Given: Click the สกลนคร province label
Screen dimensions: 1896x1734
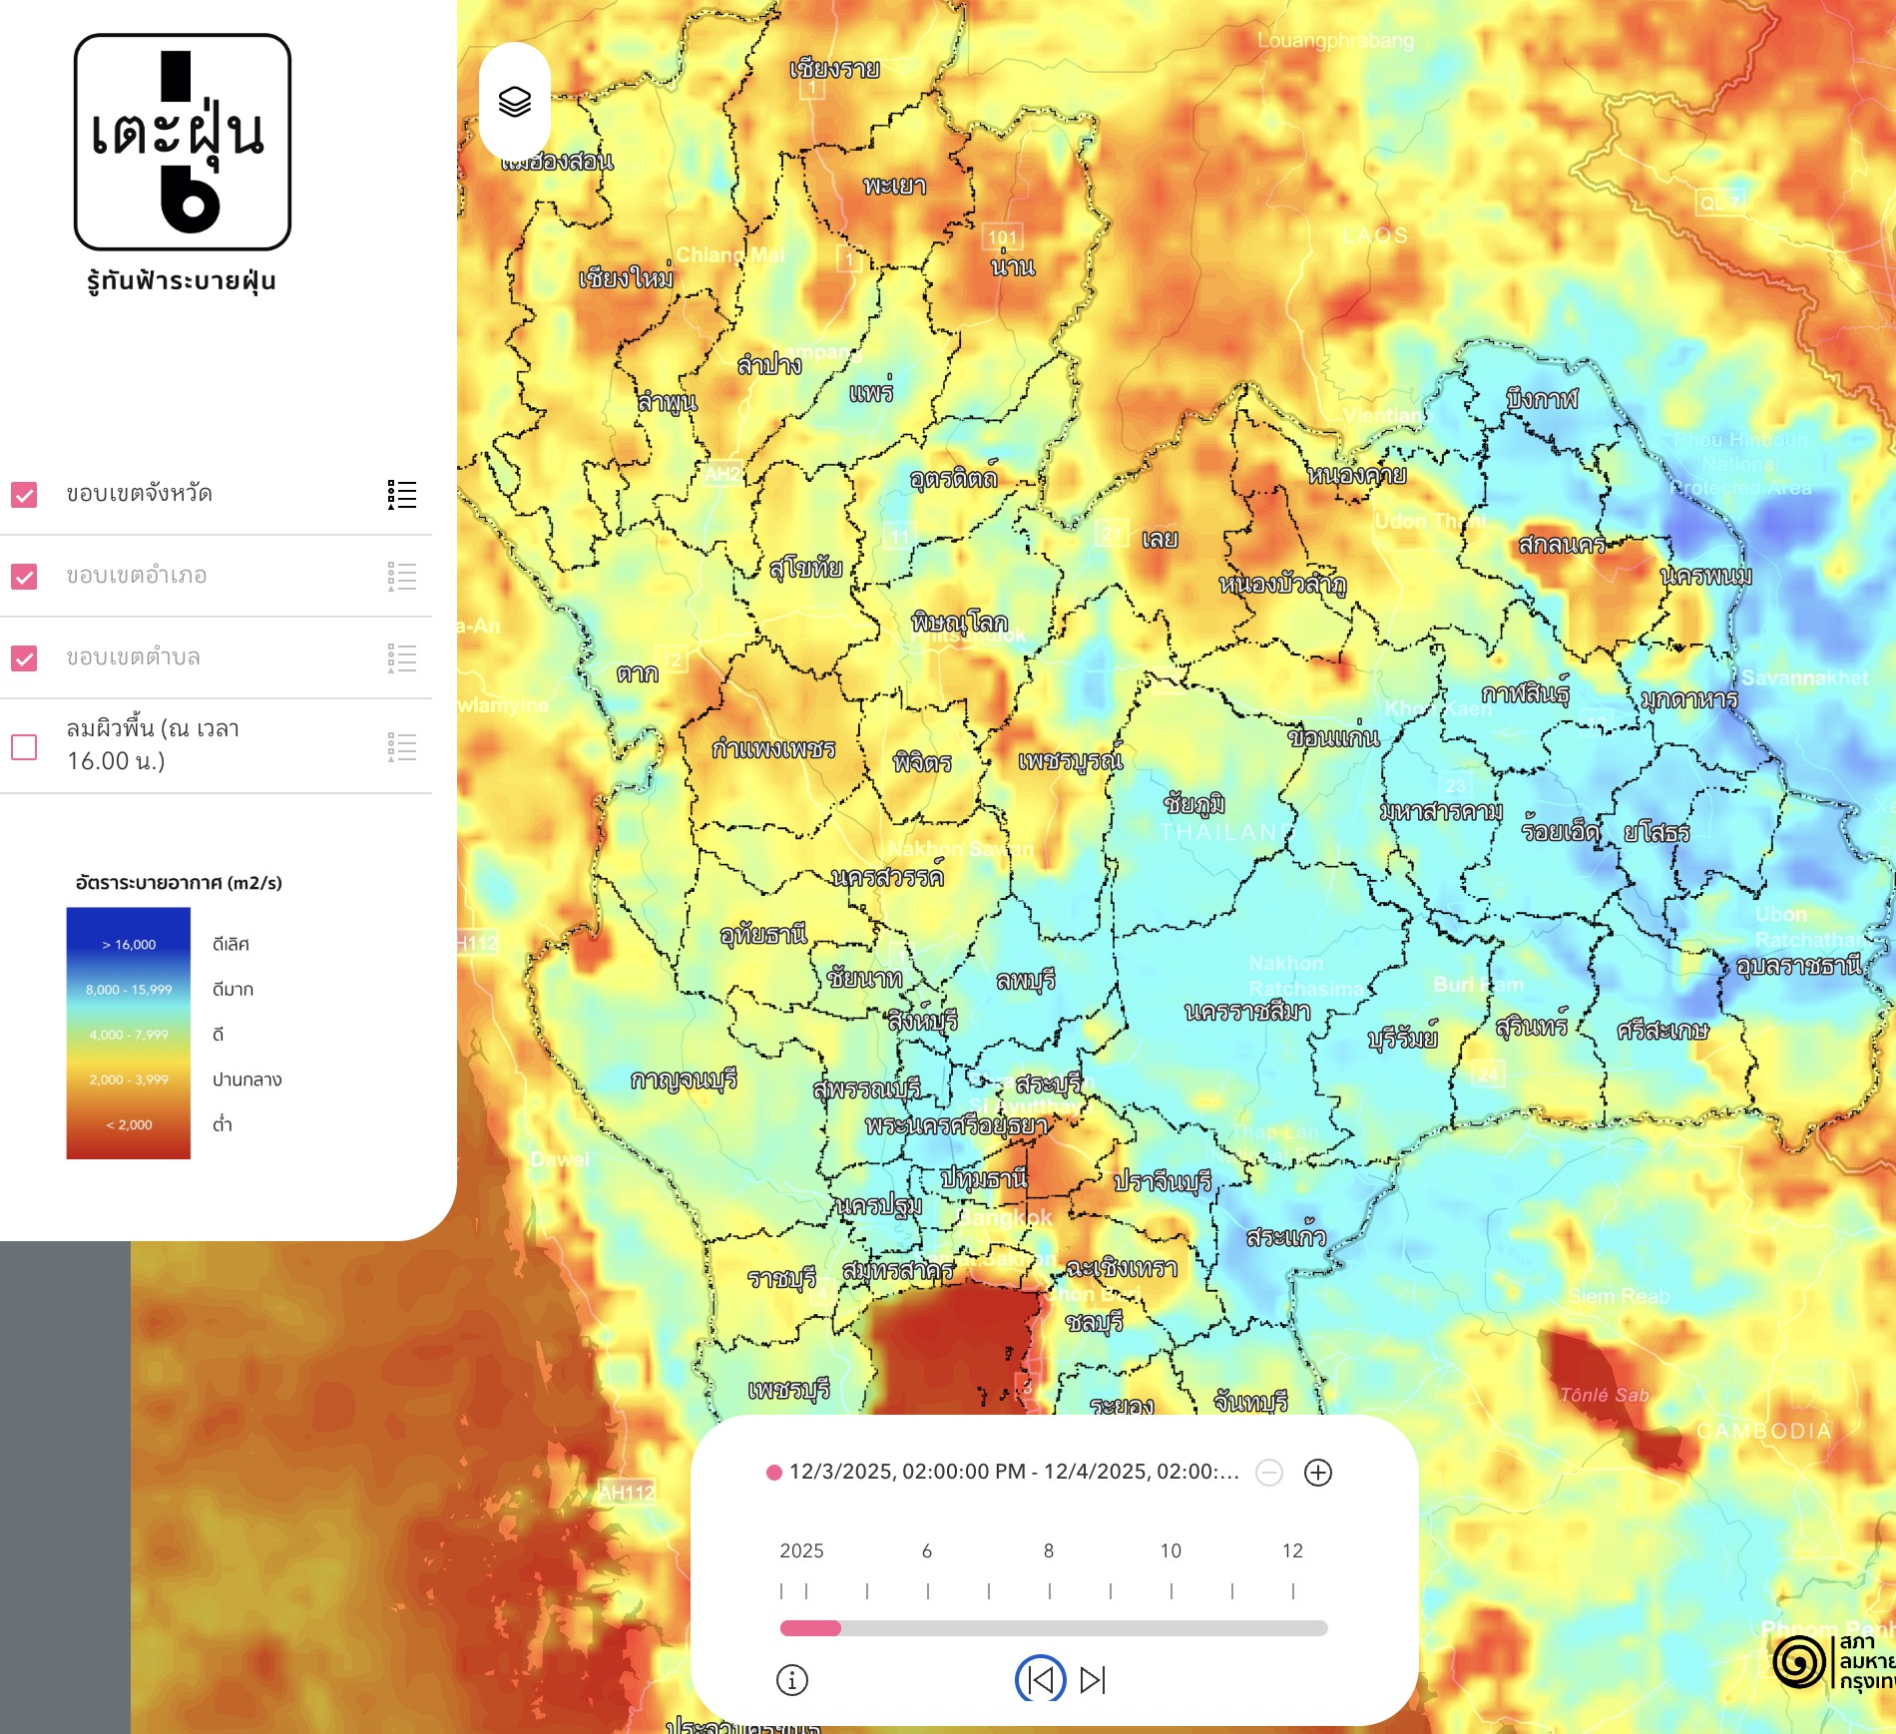Looking at the screenshot, I should click(1562, 545).
